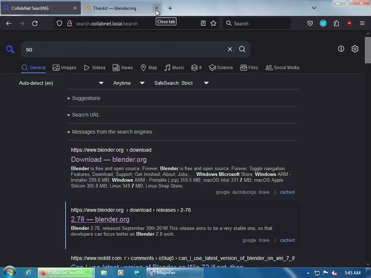Switch to Thanks! — blender.org tab
The height and width of the screenshot is (278, 371).
(121, 8)
